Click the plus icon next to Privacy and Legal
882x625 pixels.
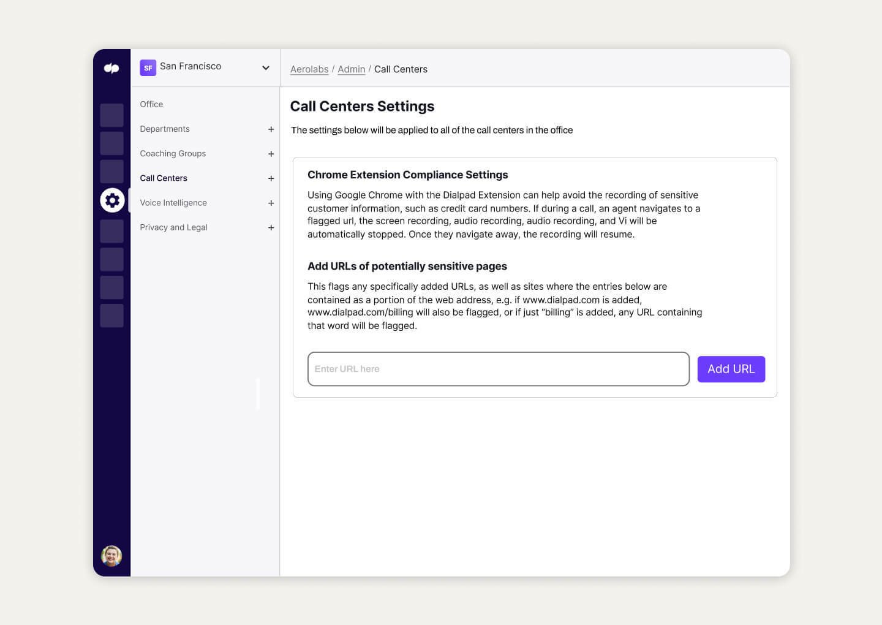pos(271,227)
